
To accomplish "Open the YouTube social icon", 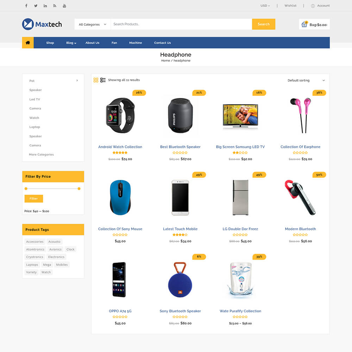I will 64,6.
